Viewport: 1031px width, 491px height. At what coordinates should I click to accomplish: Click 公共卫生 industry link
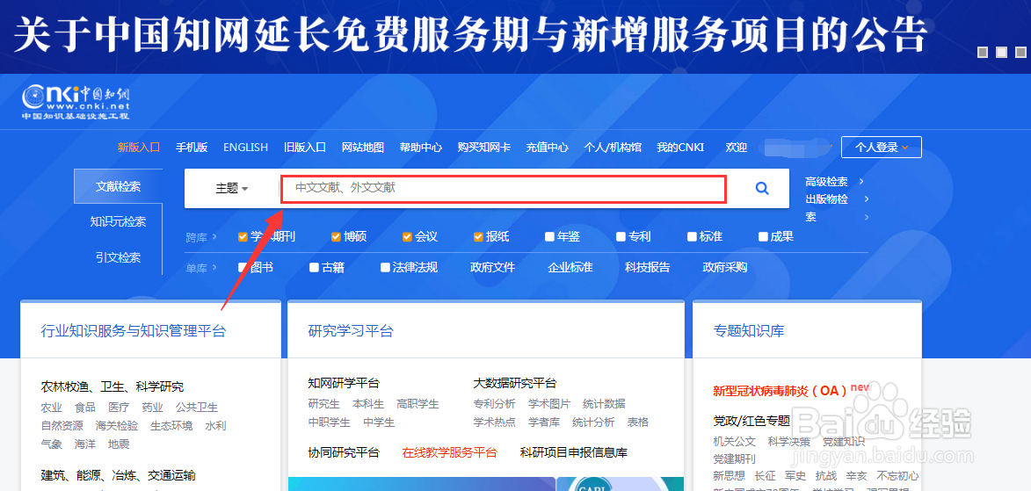pos(197,408)
